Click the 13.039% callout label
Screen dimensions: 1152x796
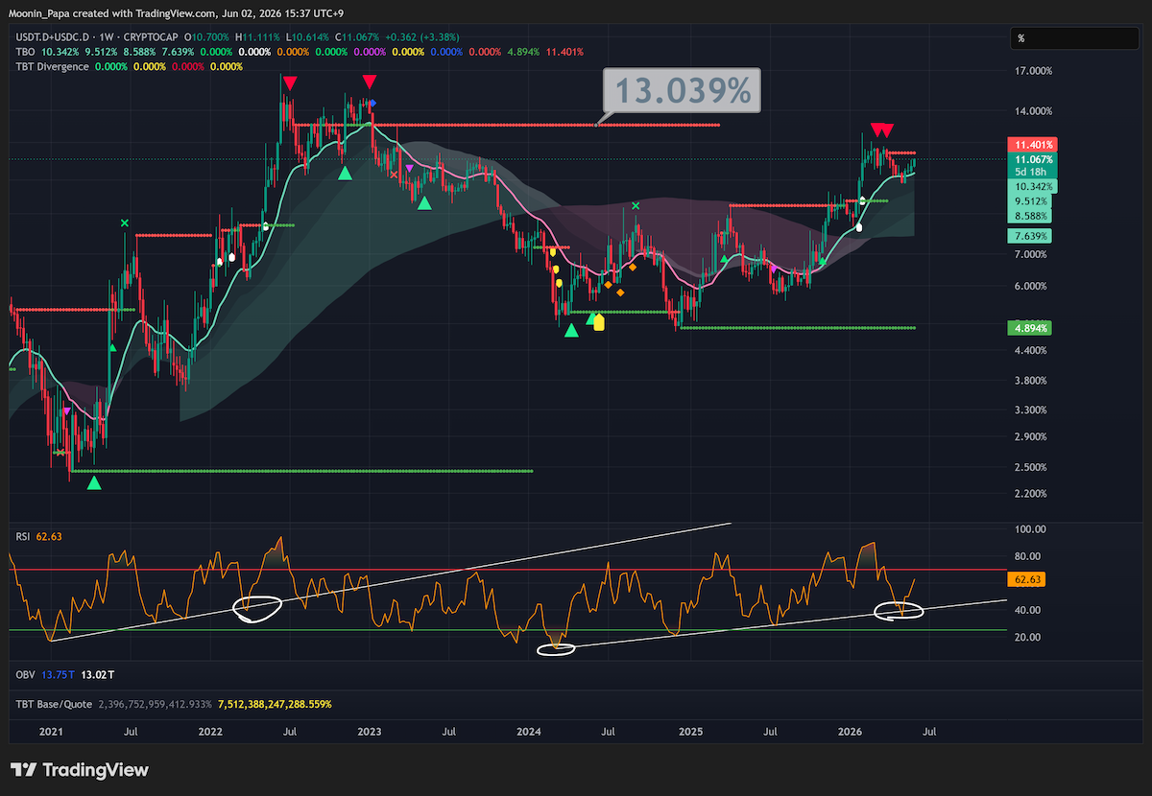click(x=682, y=91)
